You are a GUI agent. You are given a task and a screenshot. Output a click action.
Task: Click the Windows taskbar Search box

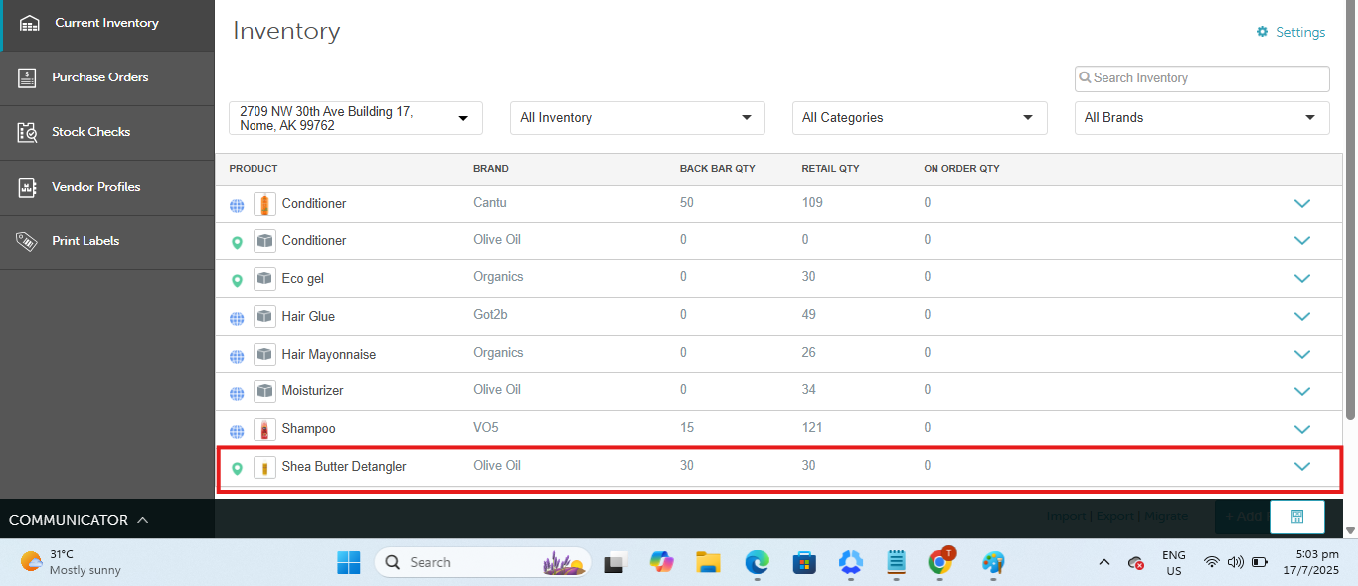[x=482, y=562]
